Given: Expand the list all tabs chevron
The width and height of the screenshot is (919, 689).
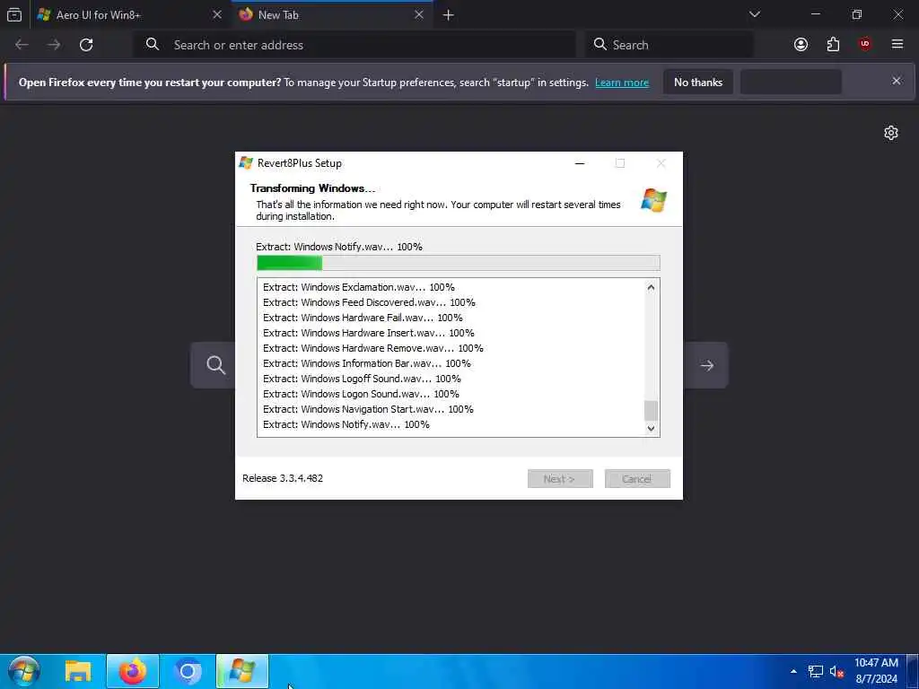Looking at the screenshot, I should click(x=755, y=14).
